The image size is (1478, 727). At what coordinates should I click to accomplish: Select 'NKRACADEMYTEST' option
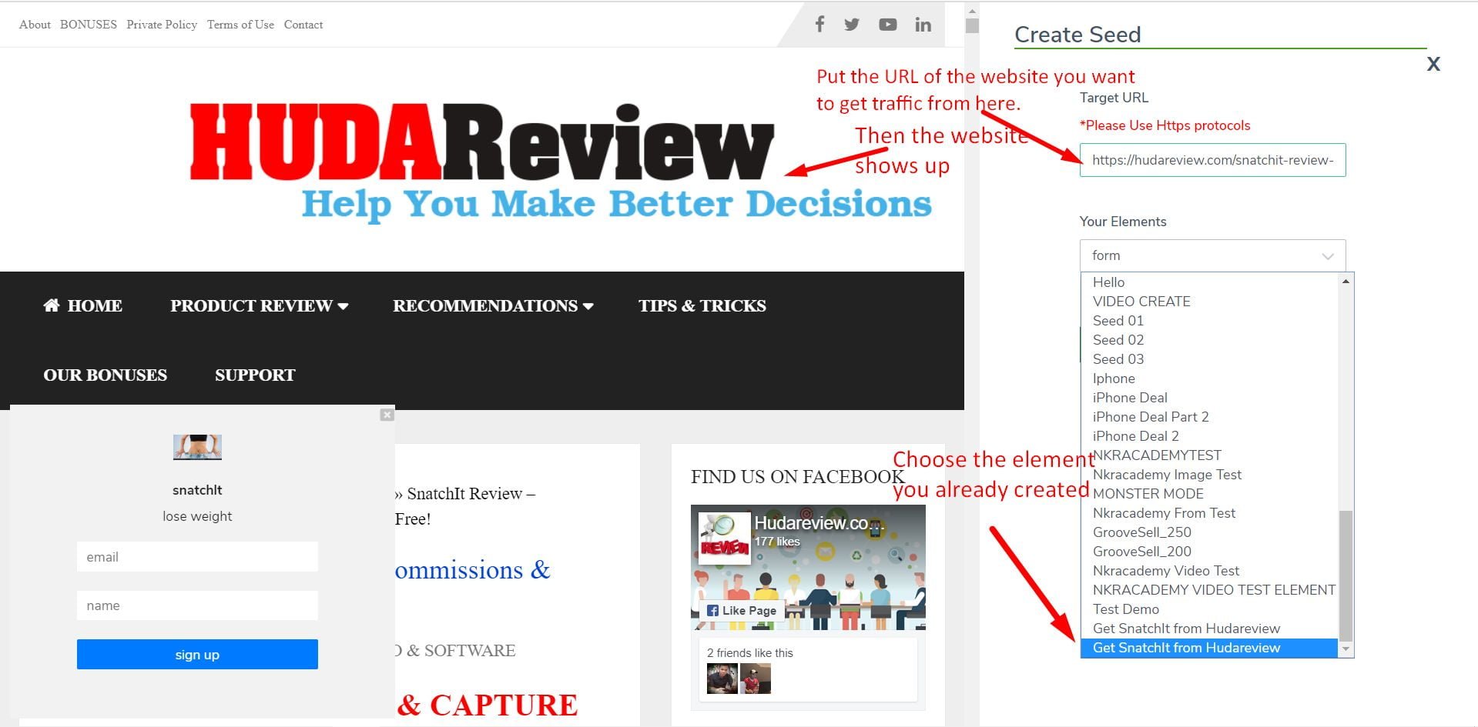(1209, 455)
